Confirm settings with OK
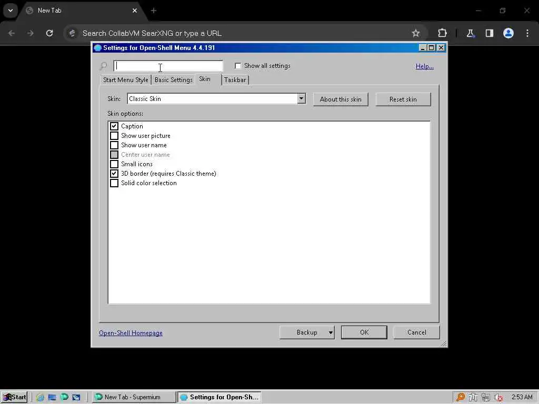 click(x=364, y=332)
